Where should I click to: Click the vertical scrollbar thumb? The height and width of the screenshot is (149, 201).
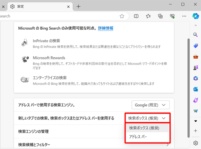189,88
